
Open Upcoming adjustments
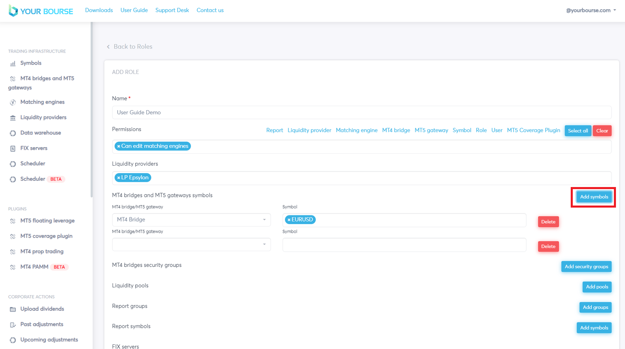click(49, 340)
